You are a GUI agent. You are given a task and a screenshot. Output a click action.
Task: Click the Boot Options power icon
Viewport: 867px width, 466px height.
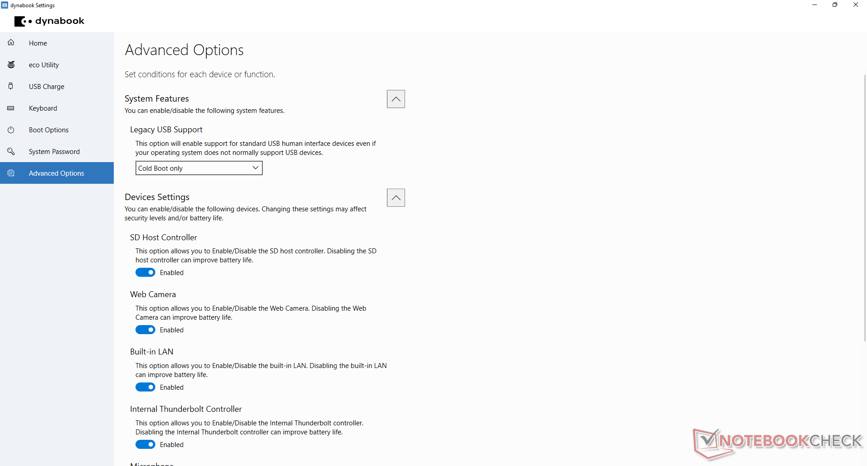[x=11, y=130]
